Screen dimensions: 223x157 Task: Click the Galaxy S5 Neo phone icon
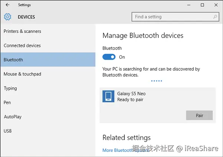[108, 97]
